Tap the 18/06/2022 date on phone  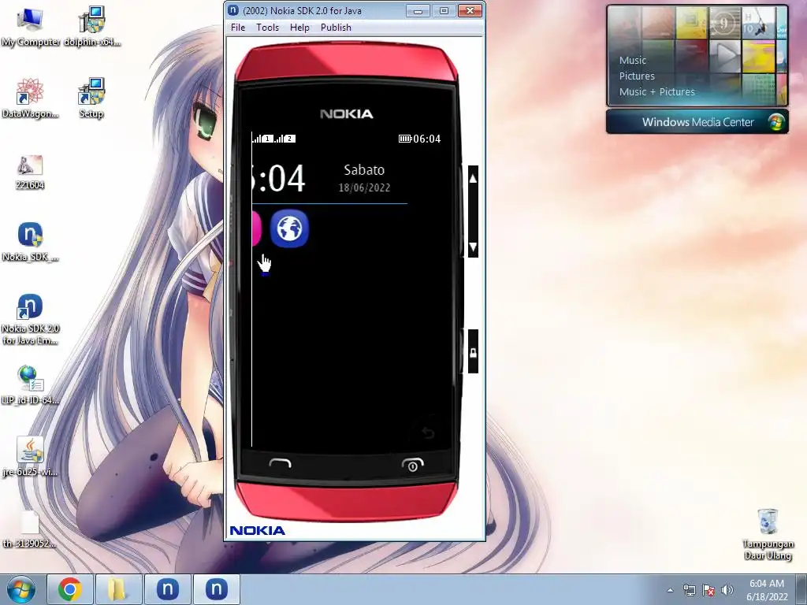pyautogui.click(x=364, y=187)
